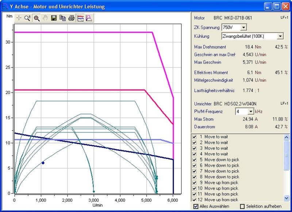
Task: Select the crosshair cursor tool
Action: [x=18, y=17]
